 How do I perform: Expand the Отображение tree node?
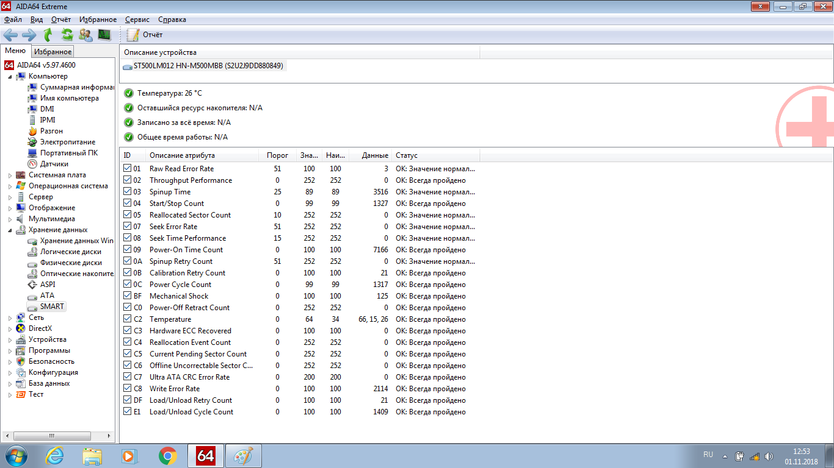(10, 208)
